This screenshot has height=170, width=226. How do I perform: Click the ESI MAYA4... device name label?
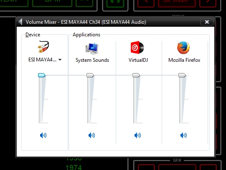coord(42,59)
